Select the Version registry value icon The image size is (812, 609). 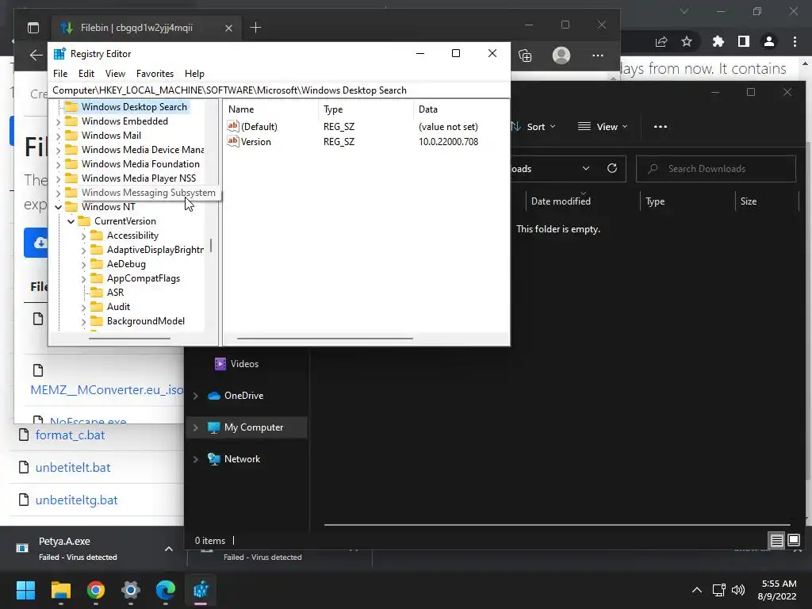[233, 141]
